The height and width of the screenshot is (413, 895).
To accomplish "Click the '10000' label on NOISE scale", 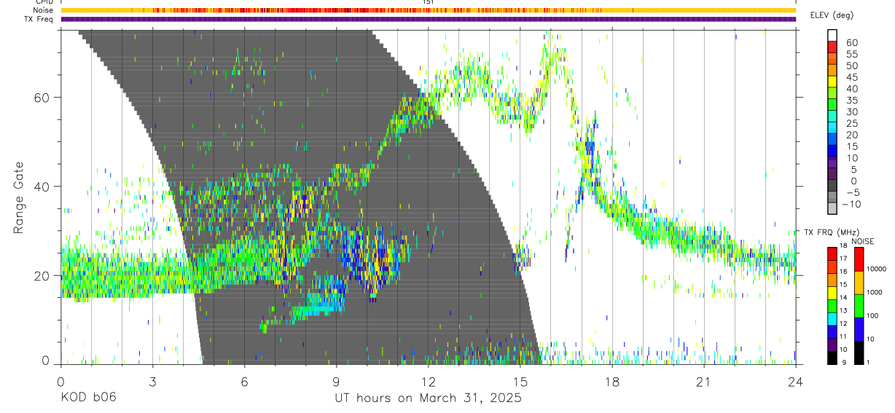I will (877, 270).
